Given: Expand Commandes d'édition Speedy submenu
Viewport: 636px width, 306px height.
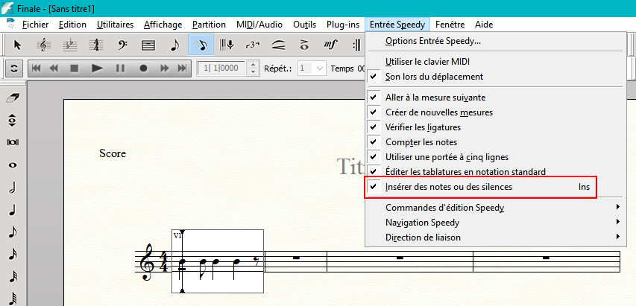Looking at the screenshot, I should (444, 207).
